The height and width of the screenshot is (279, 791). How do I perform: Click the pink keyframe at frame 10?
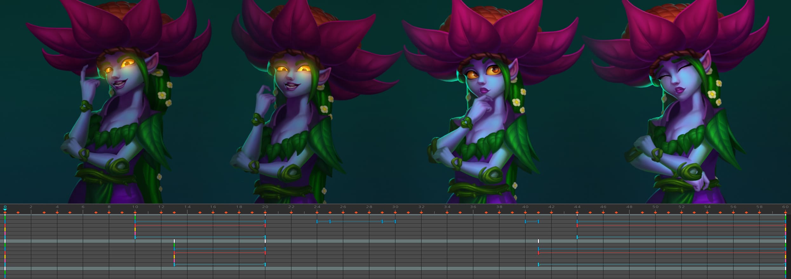click(x=135, y=233)
